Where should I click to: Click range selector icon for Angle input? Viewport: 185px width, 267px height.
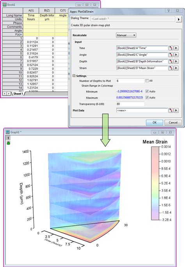point(171,55)
